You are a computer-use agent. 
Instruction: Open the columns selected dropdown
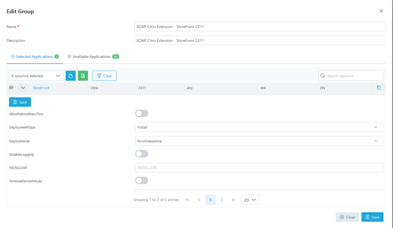tap(36, 76)
